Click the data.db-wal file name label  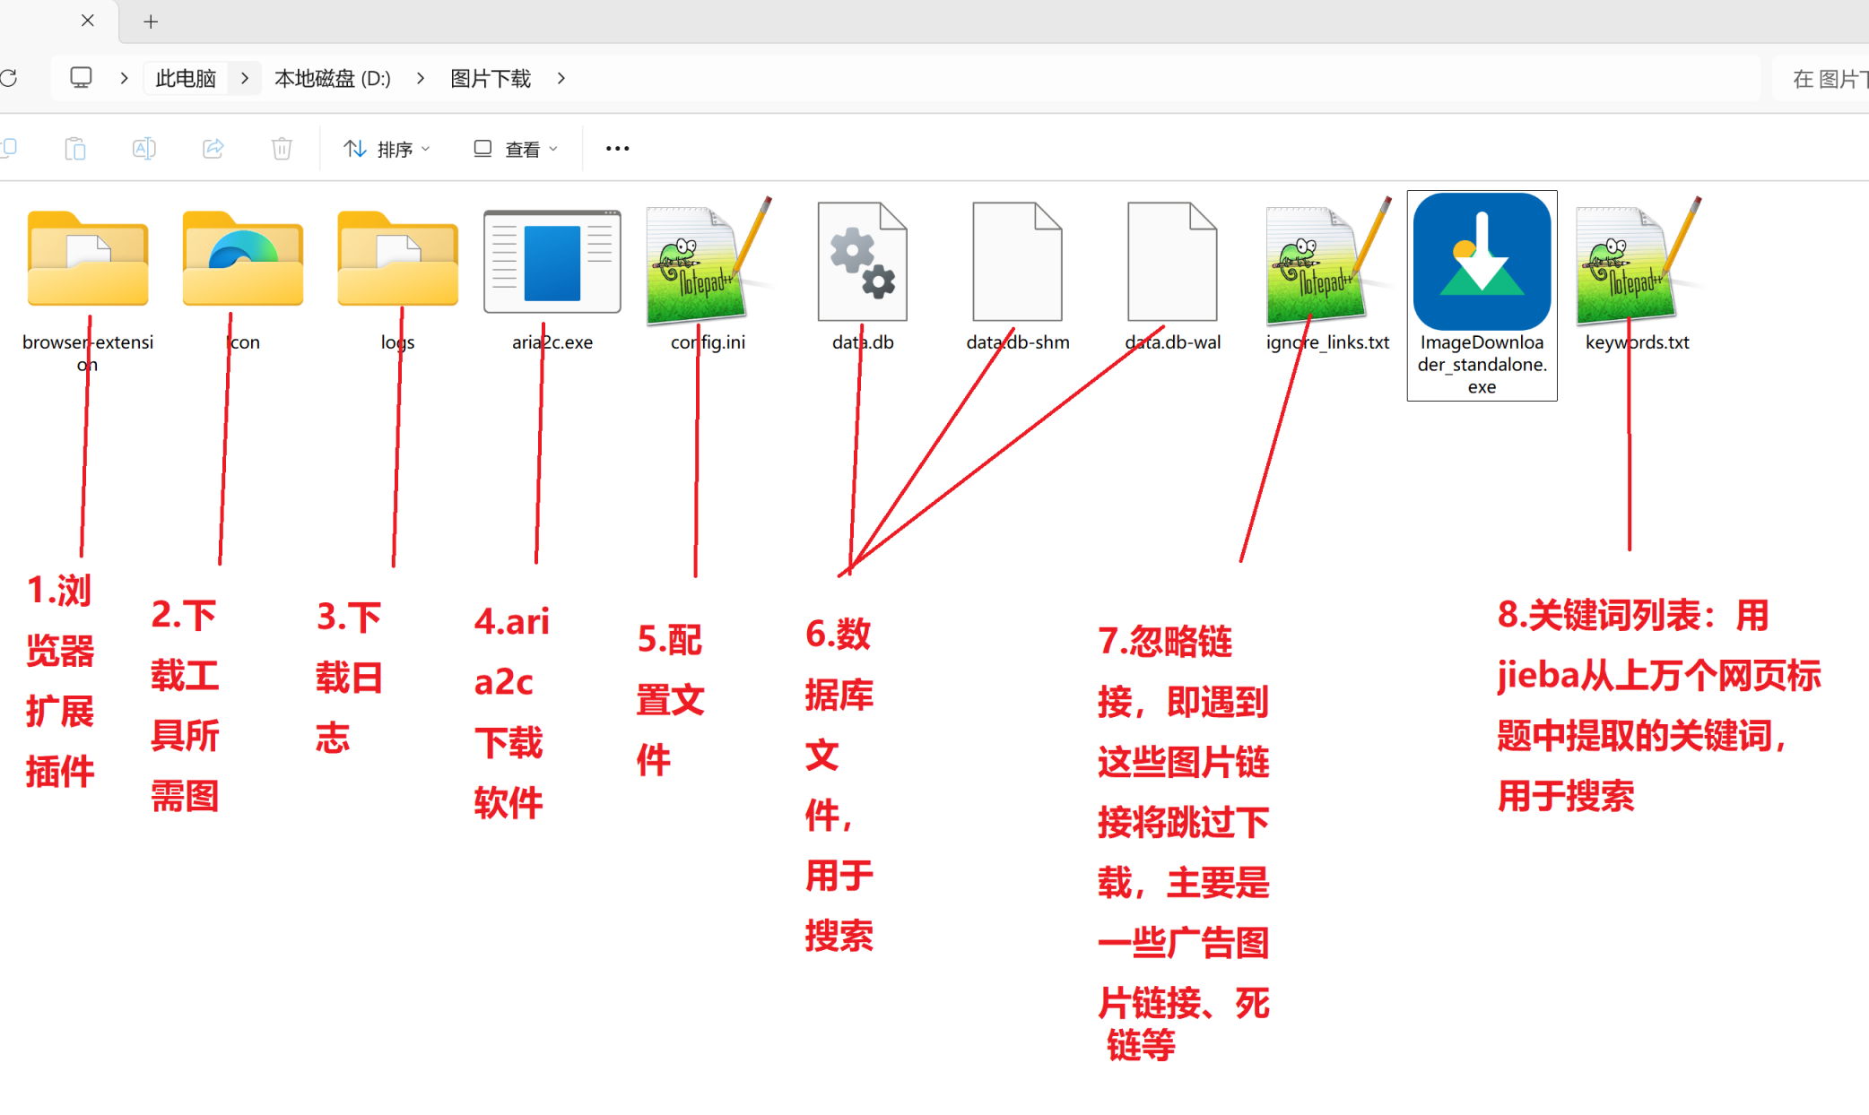(1173, 342)
